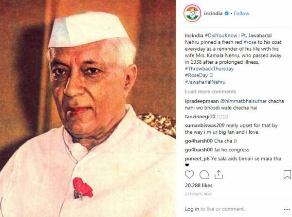Open the incindia profile picture avatar
The image size is (292, 217).
tap(192, 14)
